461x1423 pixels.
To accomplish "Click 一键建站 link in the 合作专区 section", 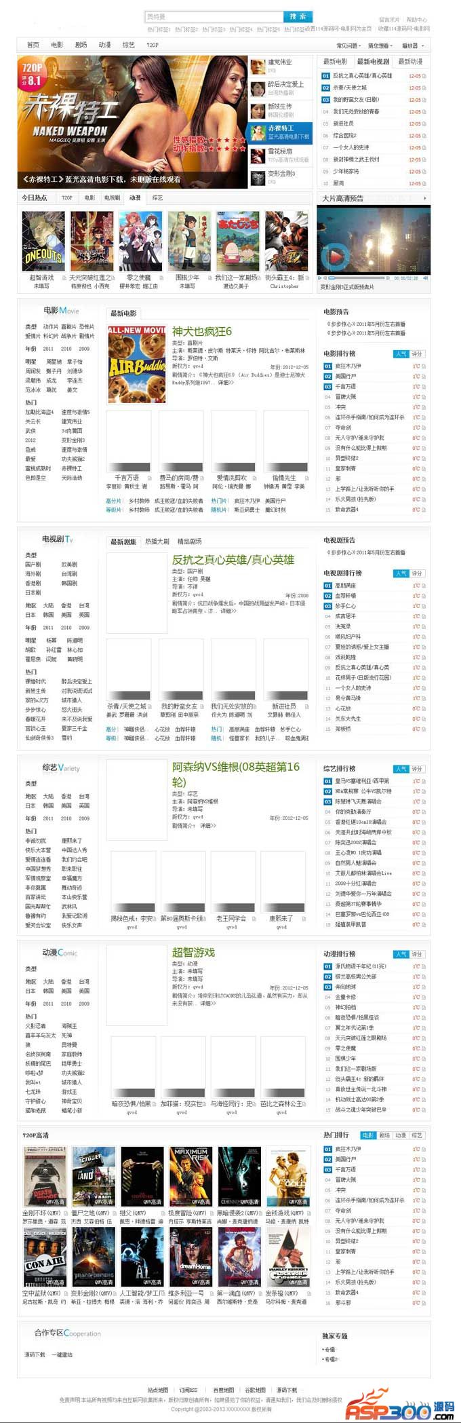I will click(62, 1354).
